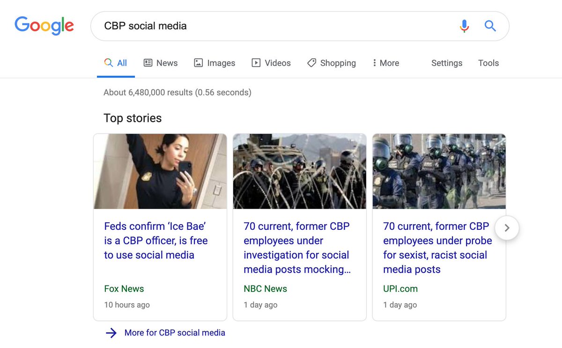Viewport: 562px width, 348px height.
Task: Click the NBC News source label
Action: 266,289
